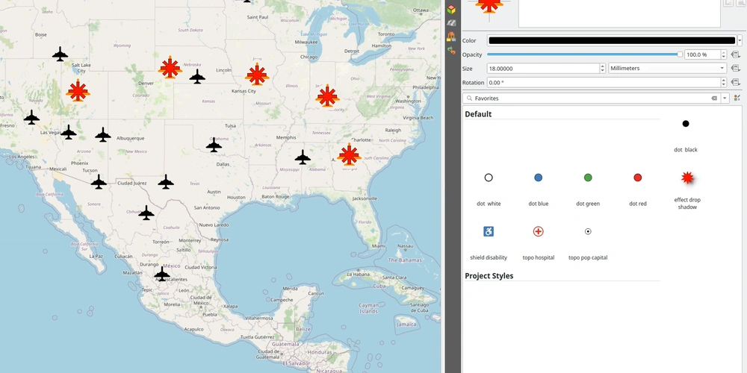Screen dimensions: 747x373
Task: Click the Project Styles group heading
Action: 489,276
